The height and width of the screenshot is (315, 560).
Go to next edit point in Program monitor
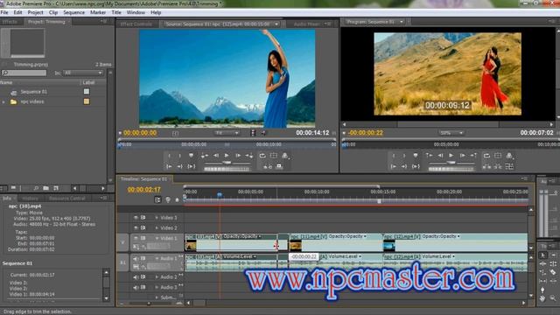(473, 156)
